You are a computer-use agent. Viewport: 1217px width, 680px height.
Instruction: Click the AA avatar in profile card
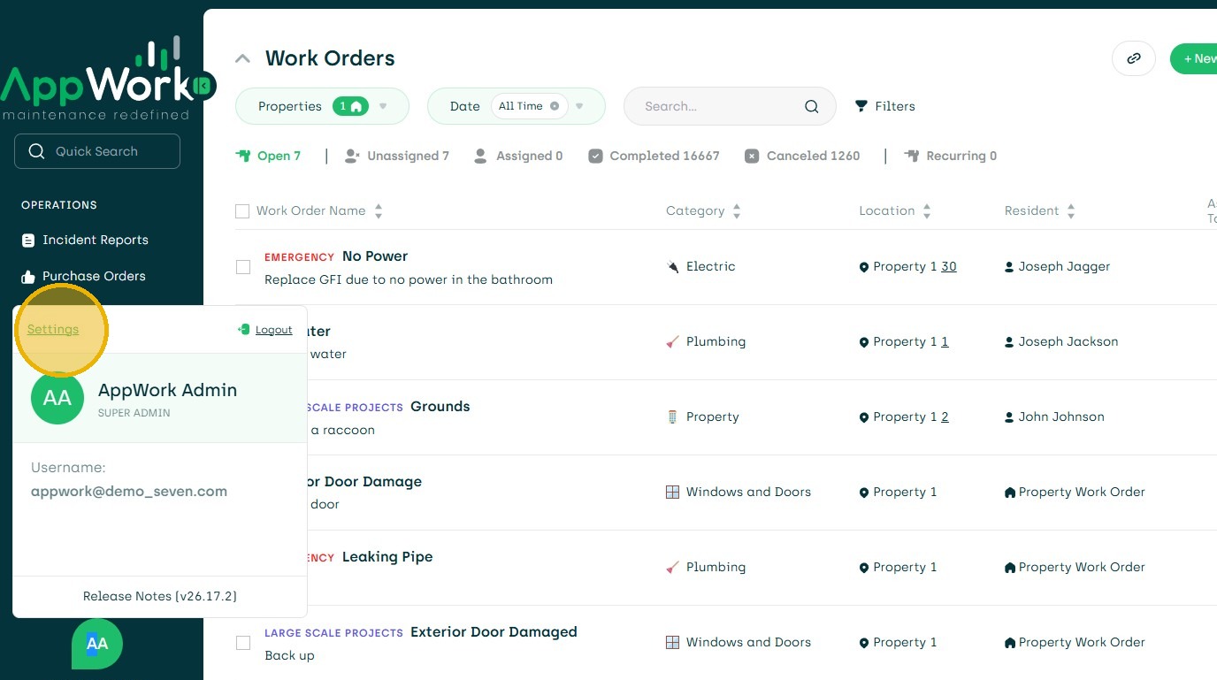(x=57, y=398)
